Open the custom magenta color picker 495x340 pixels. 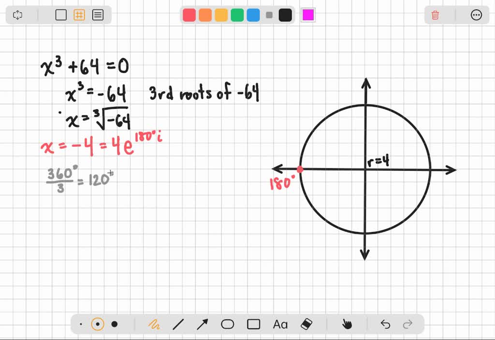tap(308, 15)
